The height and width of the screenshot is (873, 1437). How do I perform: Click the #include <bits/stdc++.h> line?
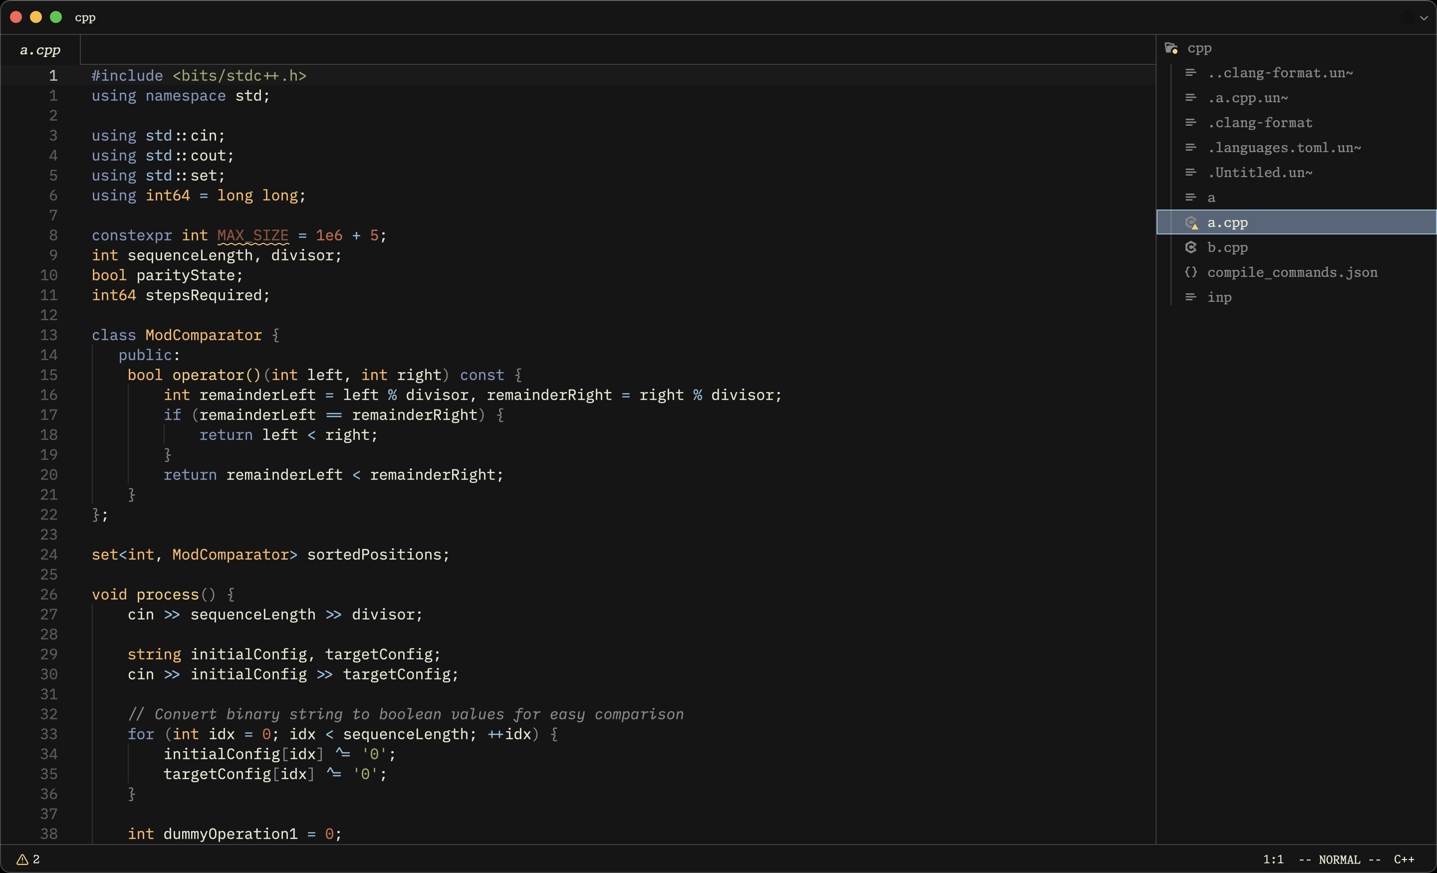click(x=199, y=76)
